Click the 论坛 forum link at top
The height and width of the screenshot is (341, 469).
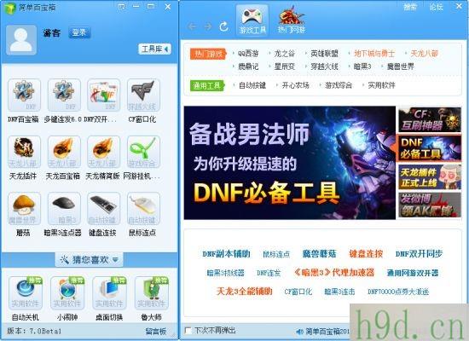436,7
